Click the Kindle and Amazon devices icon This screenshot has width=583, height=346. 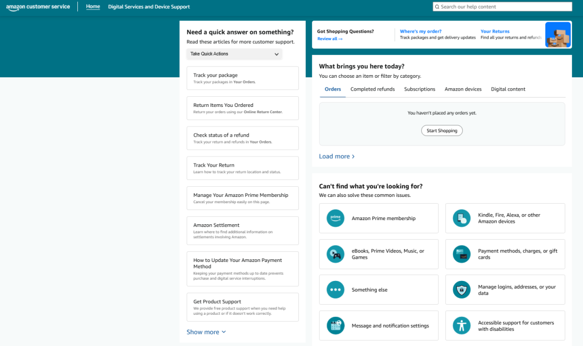462,218
